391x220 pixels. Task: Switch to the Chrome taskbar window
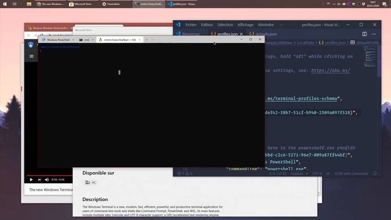pyautogui.click(x=50, y=4)
